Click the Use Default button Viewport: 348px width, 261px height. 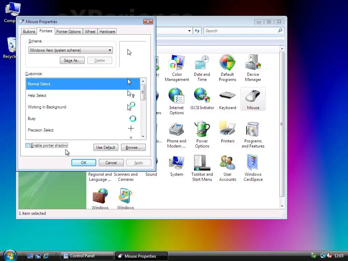106,147
